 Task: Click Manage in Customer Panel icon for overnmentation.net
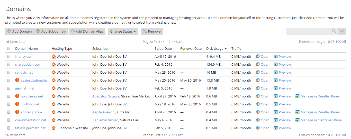point(298,120)
